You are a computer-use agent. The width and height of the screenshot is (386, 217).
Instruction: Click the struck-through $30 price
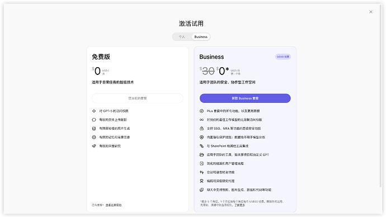207,71
